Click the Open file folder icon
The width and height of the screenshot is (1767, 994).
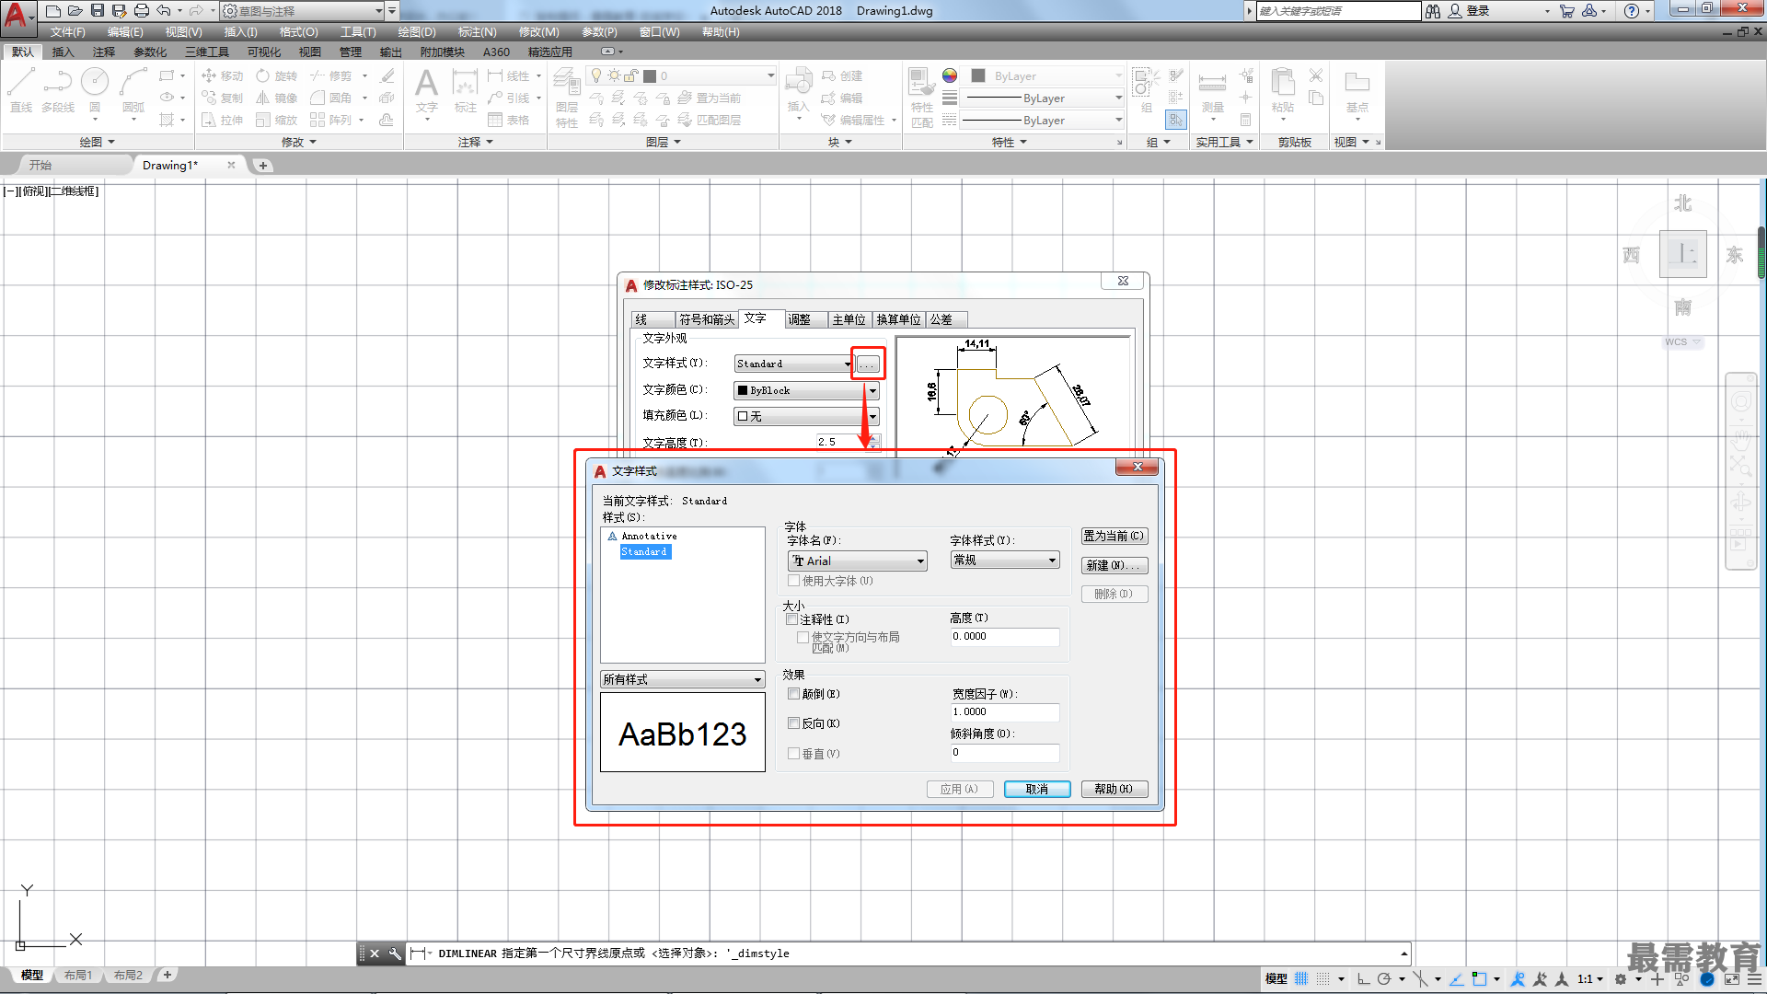[x=75, y=11]
